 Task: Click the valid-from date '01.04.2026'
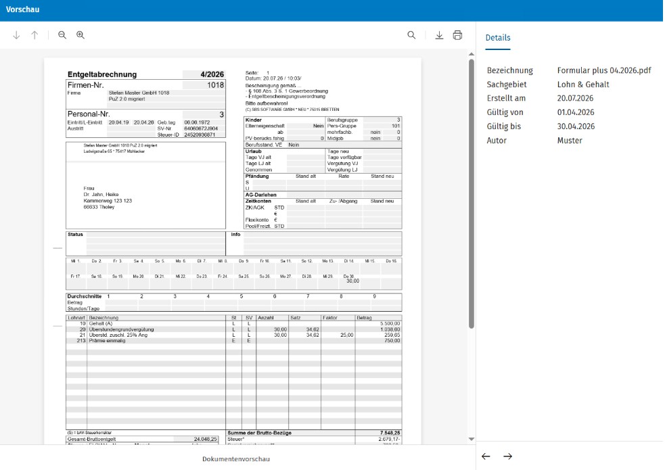[576, 112]
